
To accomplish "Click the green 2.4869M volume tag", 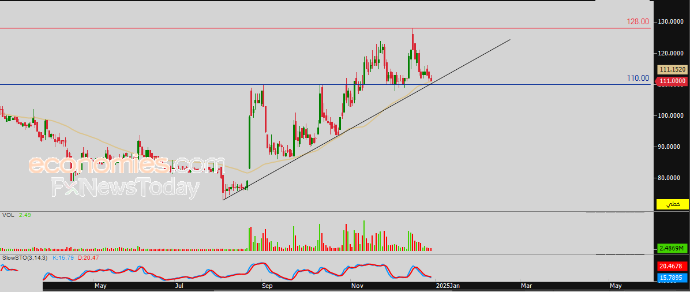I will (672, 248).
